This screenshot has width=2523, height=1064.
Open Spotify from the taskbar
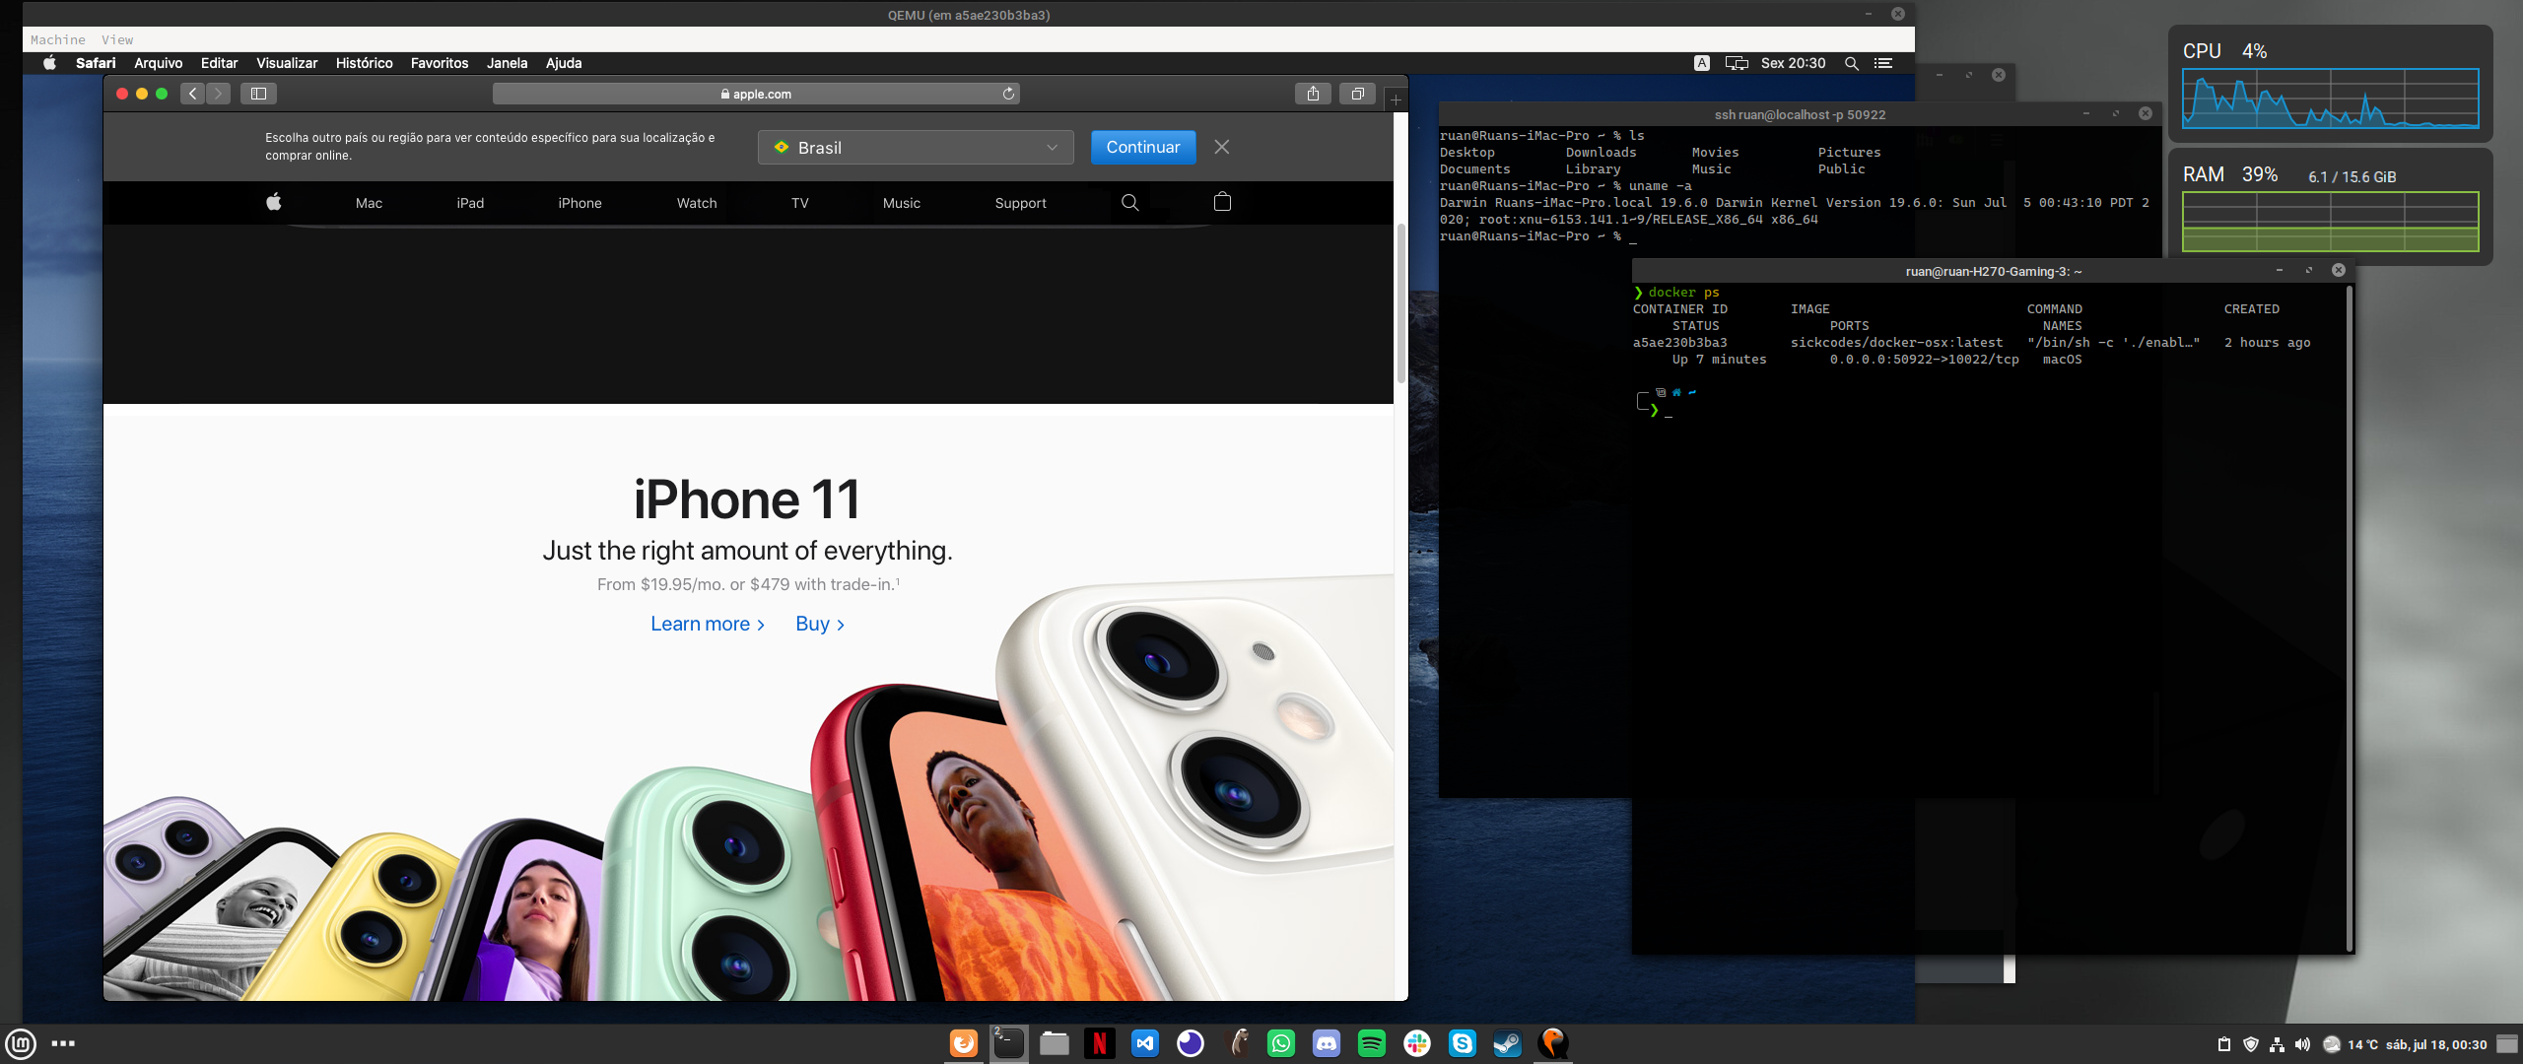coord(1371,1043)
